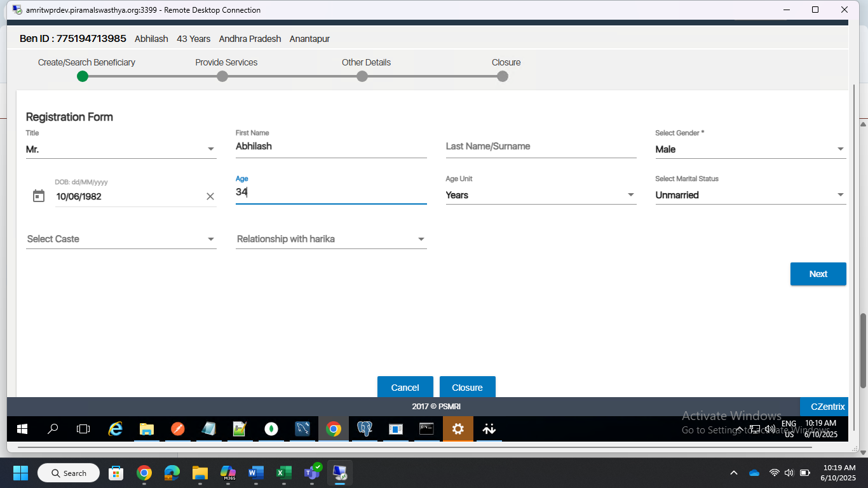Open the command prompt icon in remote taskbar
This screenshot has width=868, height=488.
point(426,429)
